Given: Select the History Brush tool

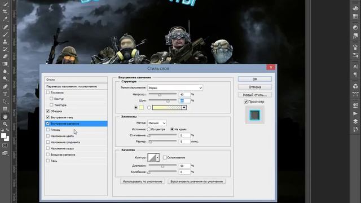Looking at the screenshot, I should pos(5,49).
